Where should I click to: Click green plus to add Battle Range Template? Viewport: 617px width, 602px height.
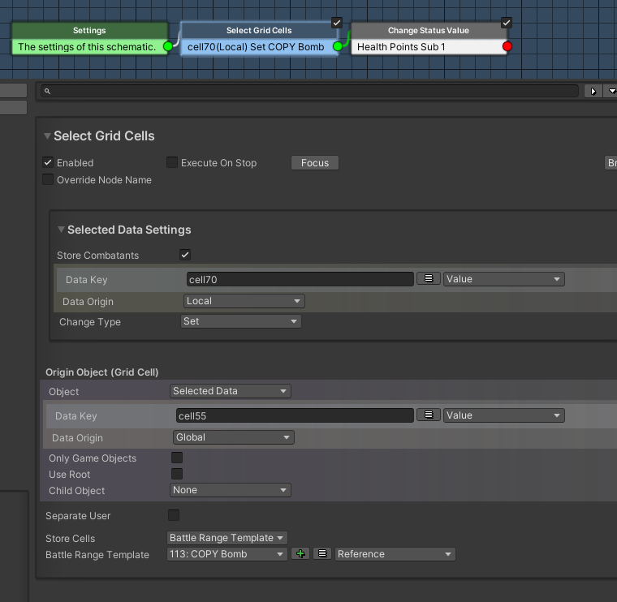point(300,553)
